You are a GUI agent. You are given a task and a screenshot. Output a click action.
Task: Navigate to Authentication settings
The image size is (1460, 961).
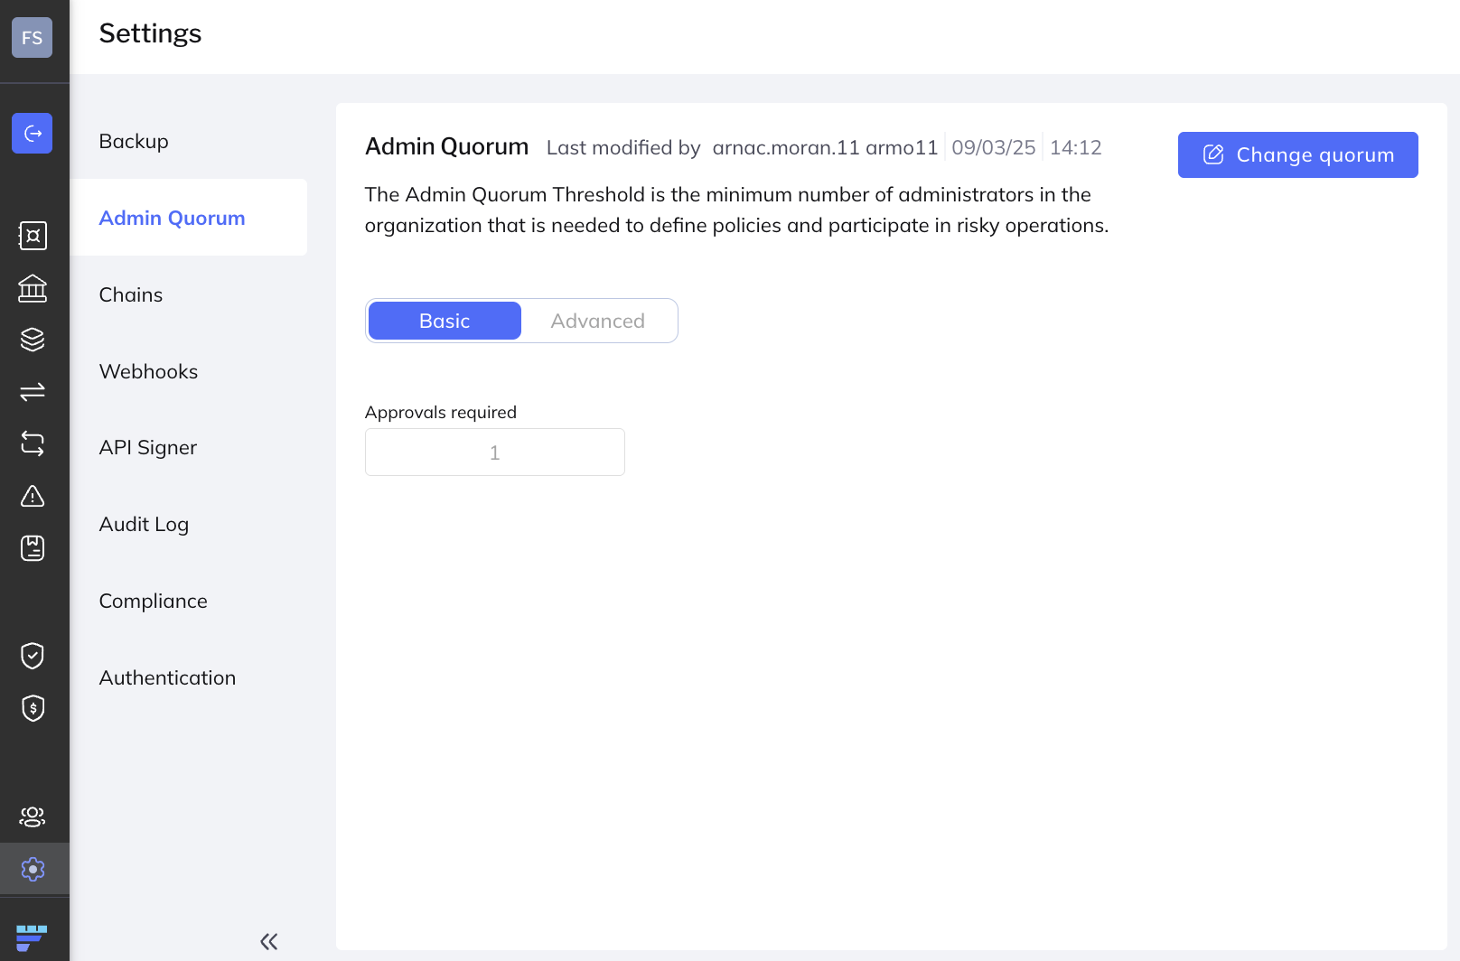point(167,678)
